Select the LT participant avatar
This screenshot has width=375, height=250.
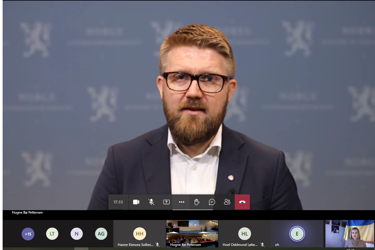tap(52, 234)
